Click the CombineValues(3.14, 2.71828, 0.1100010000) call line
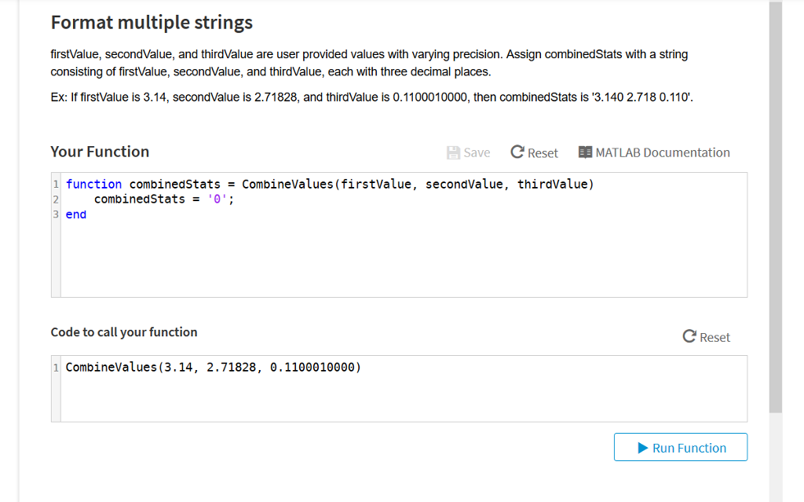Image resolution: width=804 pixels, height=502 pixels. (214, 367)
